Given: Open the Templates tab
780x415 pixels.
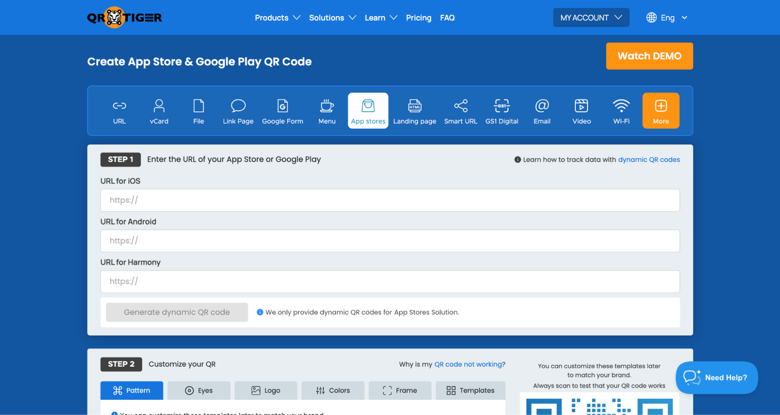Looking at the screenshot, I should click(x=470, y=390).
